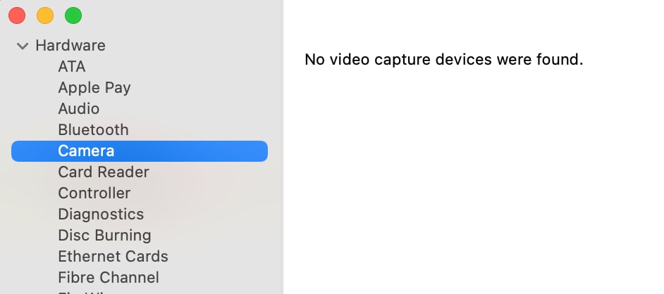The height and width of the screenshot is (294, 664).
Task: Select Bluetooth in the Hardware list
Action: [x=93, y=130]
